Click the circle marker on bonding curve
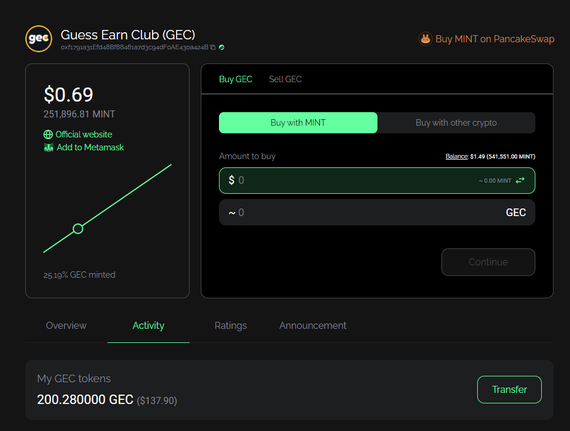570x431 pixels. tap(78, 228)
